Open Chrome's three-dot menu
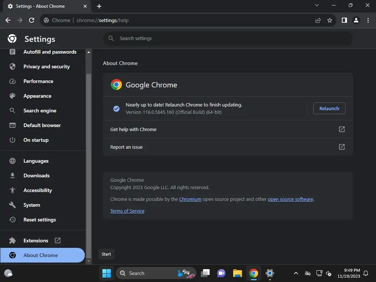376x282 pixels. (x=368, y=21)
